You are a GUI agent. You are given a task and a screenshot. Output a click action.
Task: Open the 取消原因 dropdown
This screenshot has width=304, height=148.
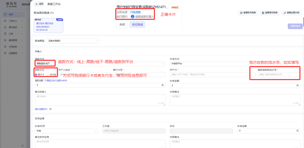point(73,41)
